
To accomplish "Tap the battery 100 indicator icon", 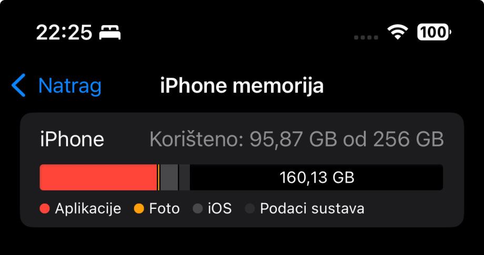I will [x=435, y=32].
